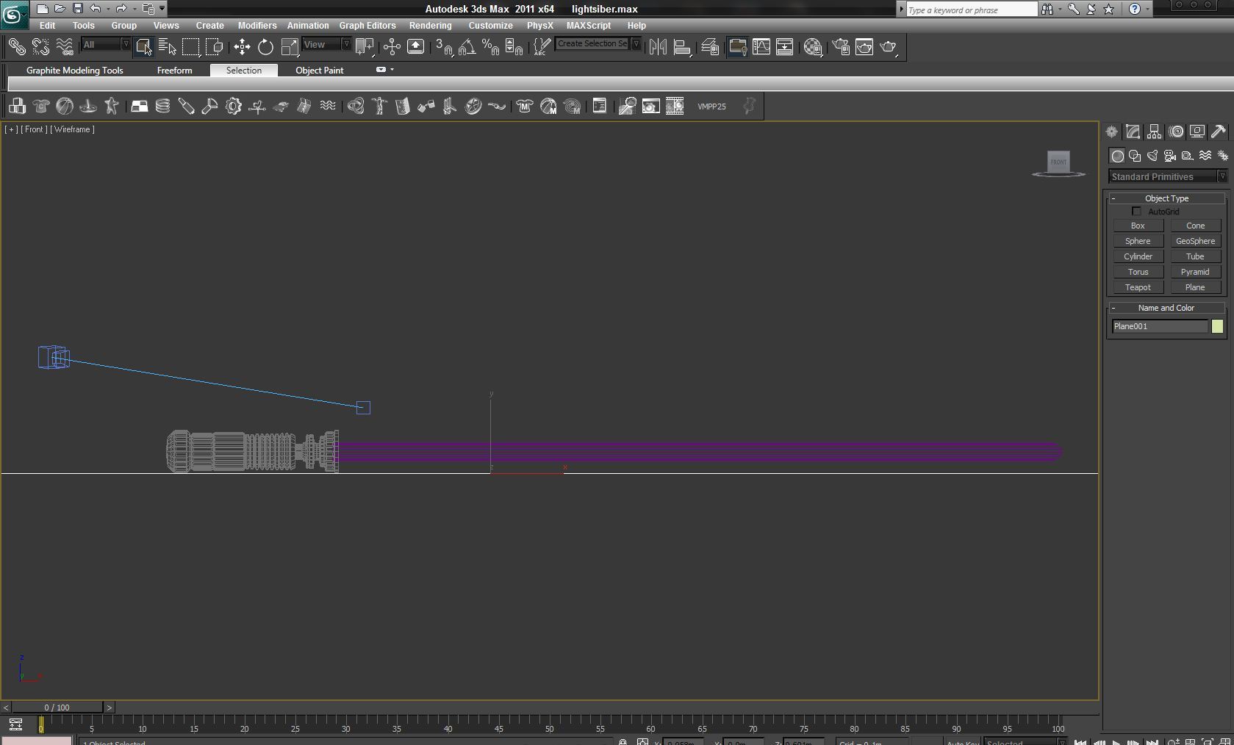Toggle Percent Snap
The width and height of the screenshot is (1234, 745).
click(x=490, y=47)
